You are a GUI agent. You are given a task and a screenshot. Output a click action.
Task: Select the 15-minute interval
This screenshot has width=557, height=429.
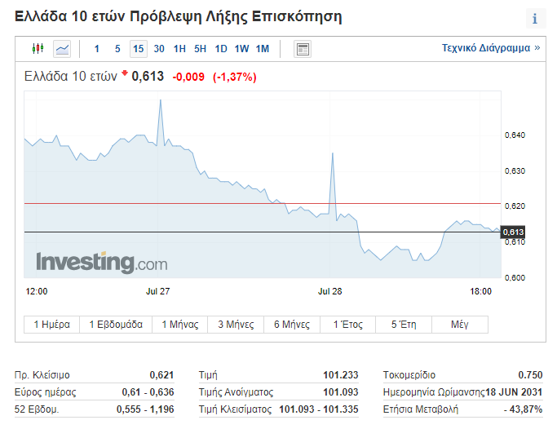(x=138, y=49)
